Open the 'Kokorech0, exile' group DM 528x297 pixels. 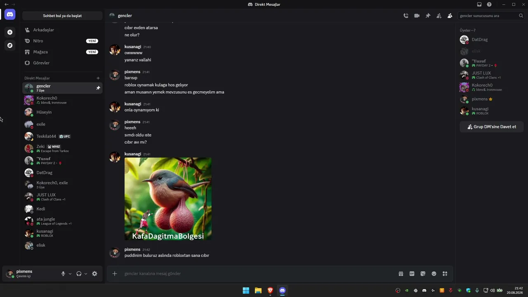[62, 185]
